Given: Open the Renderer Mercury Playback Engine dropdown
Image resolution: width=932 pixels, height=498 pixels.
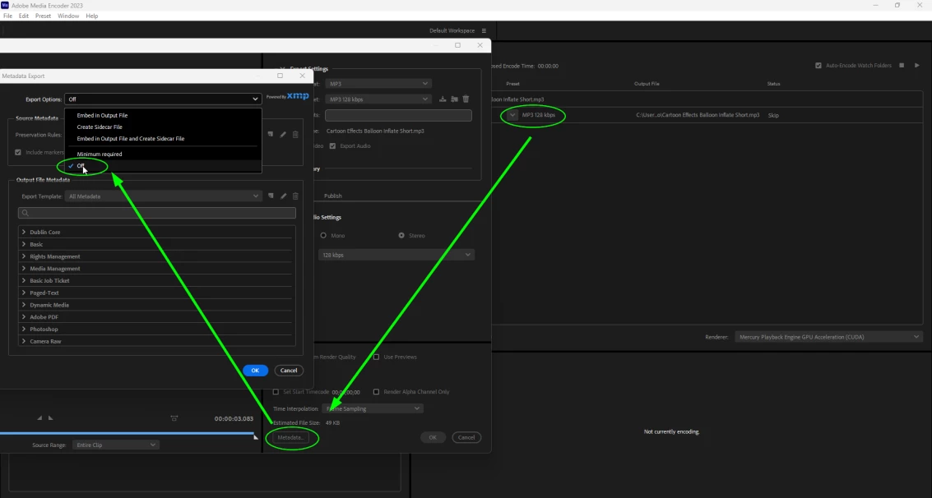Looking at the screenshot, I should (828, 337).
